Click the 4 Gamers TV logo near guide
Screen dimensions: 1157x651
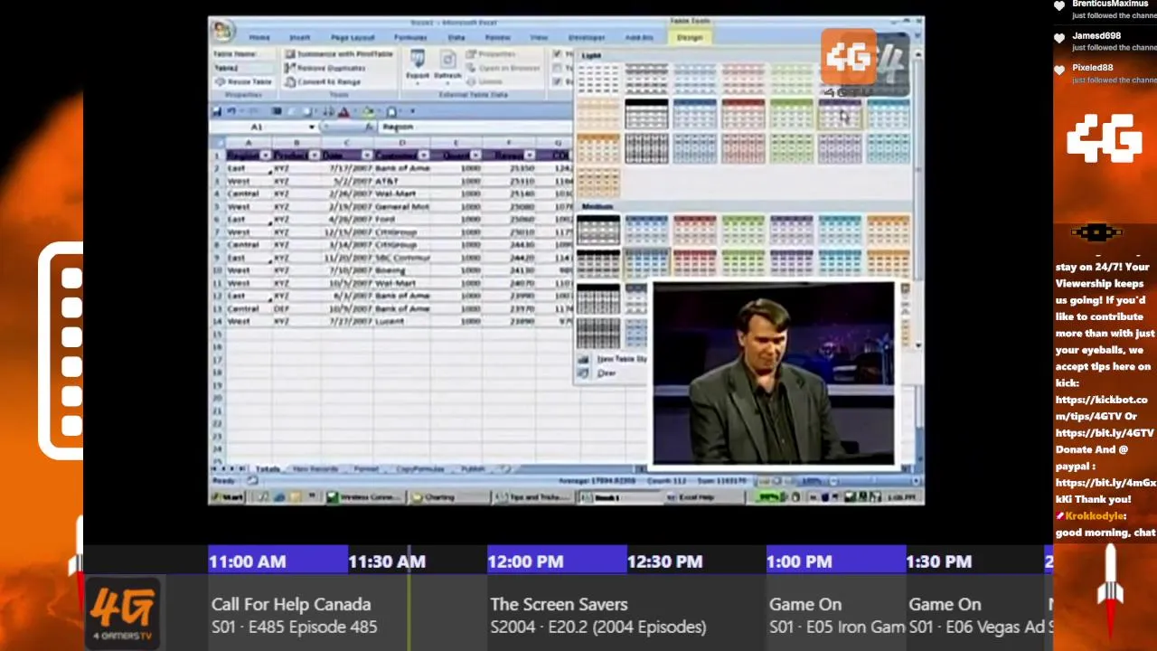123,612
